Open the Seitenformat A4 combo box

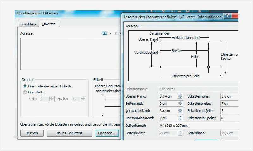tap(199, 126)
